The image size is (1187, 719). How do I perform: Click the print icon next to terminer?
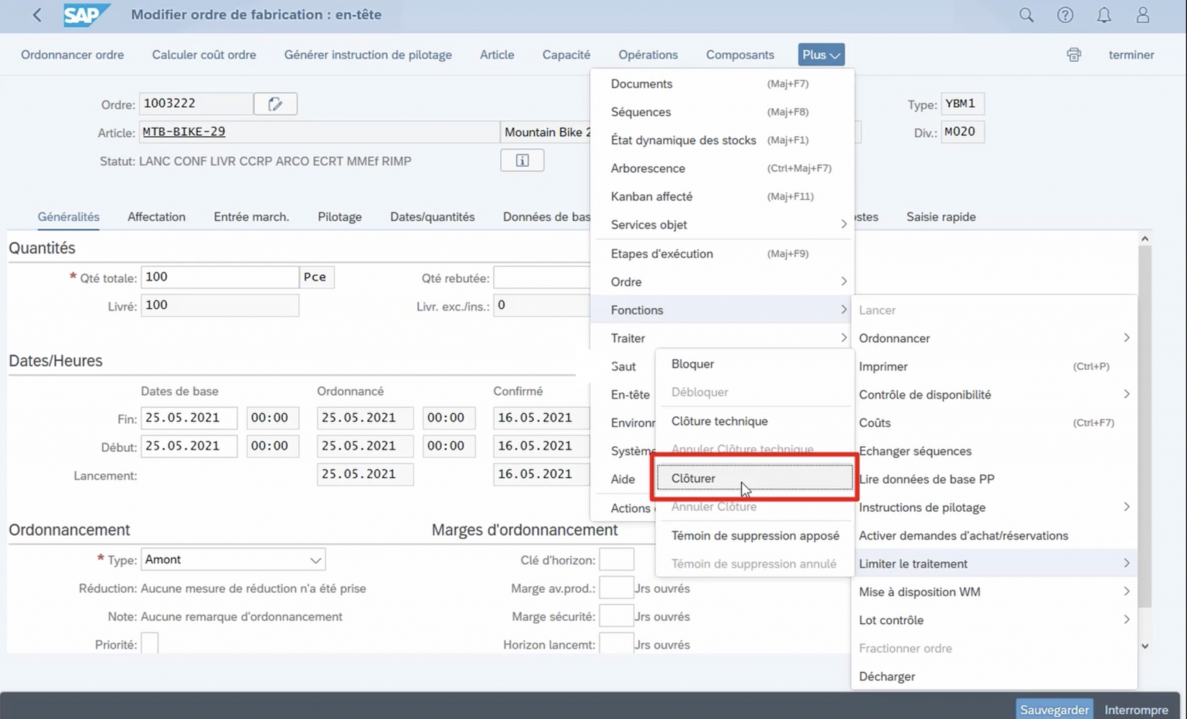(1073, 54)
